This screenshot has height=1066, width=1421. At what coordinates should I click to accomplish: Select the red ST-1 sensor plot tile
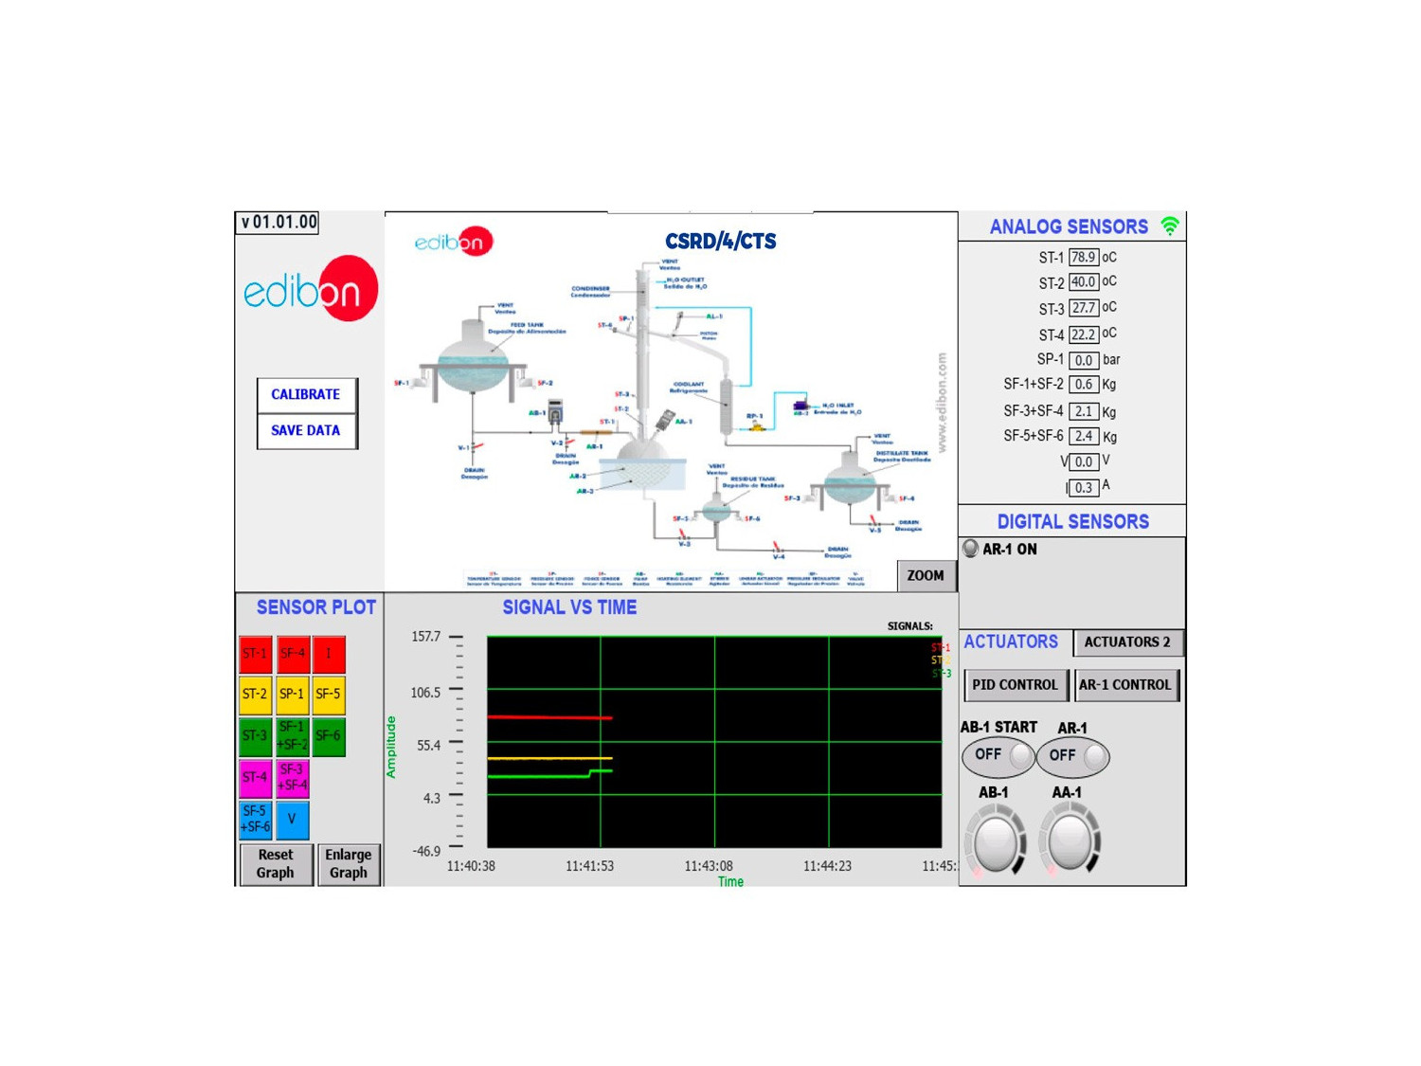(255, 654)
